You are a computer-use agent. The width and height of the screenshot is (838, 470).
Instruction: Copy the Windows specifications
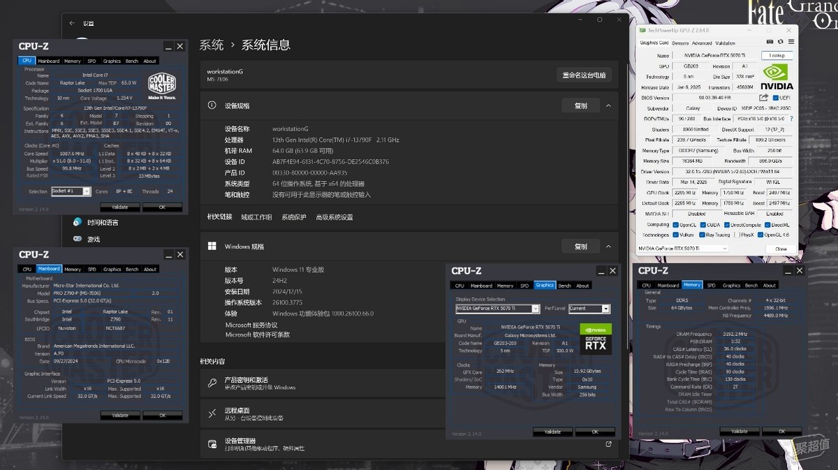[581, 247]
